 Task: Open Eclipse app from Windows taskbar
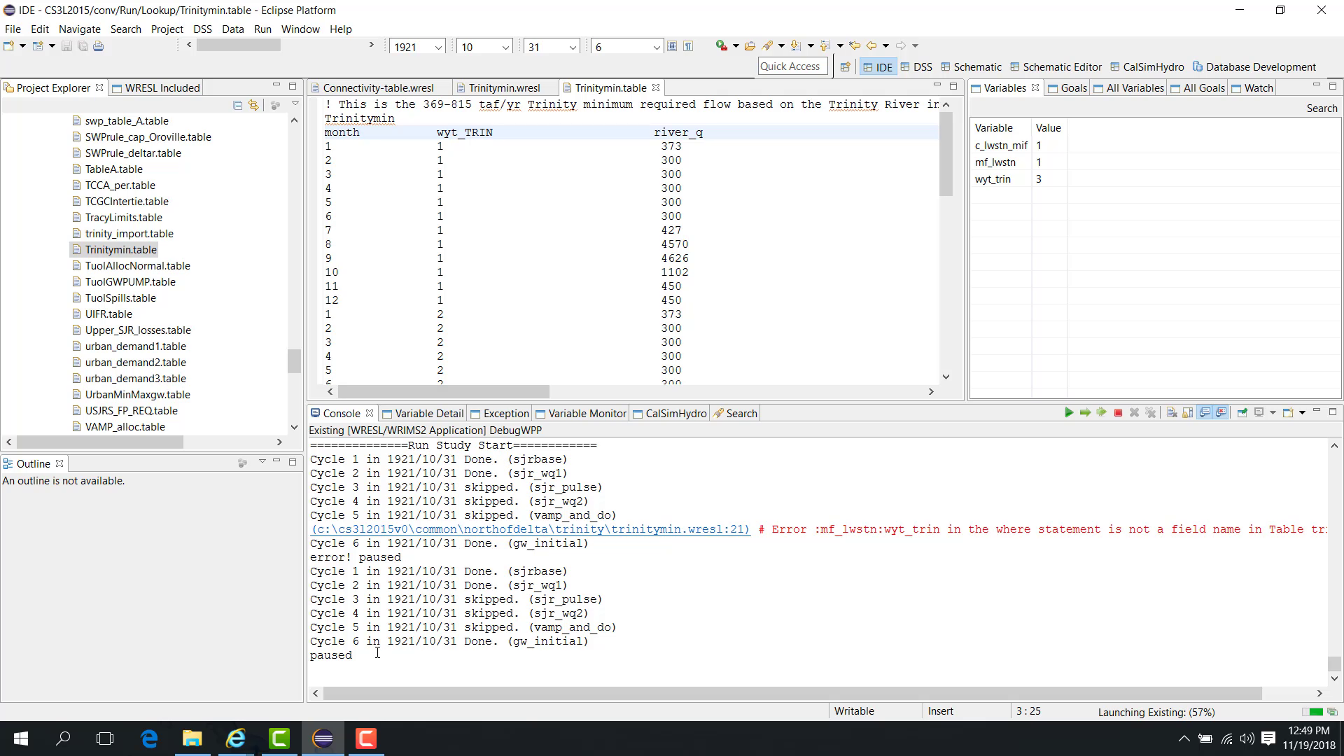(323, 738)
